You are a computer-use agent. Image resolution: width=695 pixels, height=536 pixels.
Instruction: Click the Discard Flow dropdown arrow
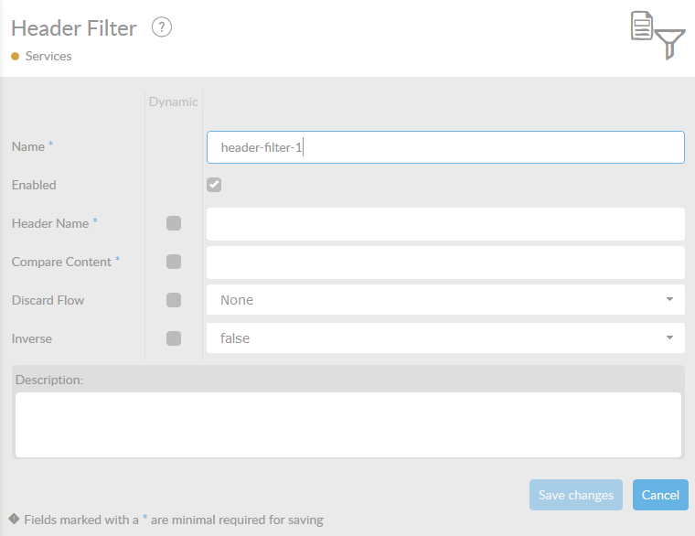(x=669, y=299)
